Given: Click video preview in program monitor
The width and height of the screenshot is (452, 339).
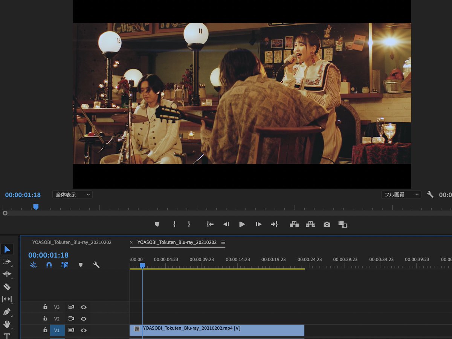Looking at the screenshot, I should [x=242, y=94].
